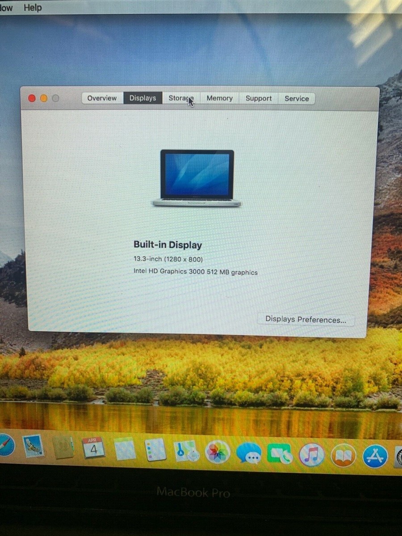Screen dimensions: 402x536
Task: Start FaceTime from the Dock
Action: tap(280, 454)
